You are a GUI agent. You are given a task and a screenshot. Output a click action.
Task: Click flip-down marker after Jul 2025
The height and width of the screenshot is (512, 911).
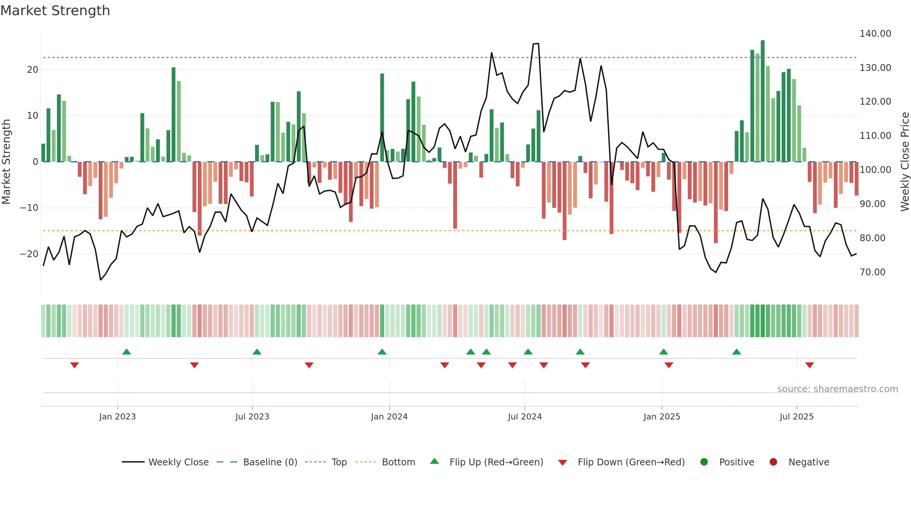coord(810,365)
